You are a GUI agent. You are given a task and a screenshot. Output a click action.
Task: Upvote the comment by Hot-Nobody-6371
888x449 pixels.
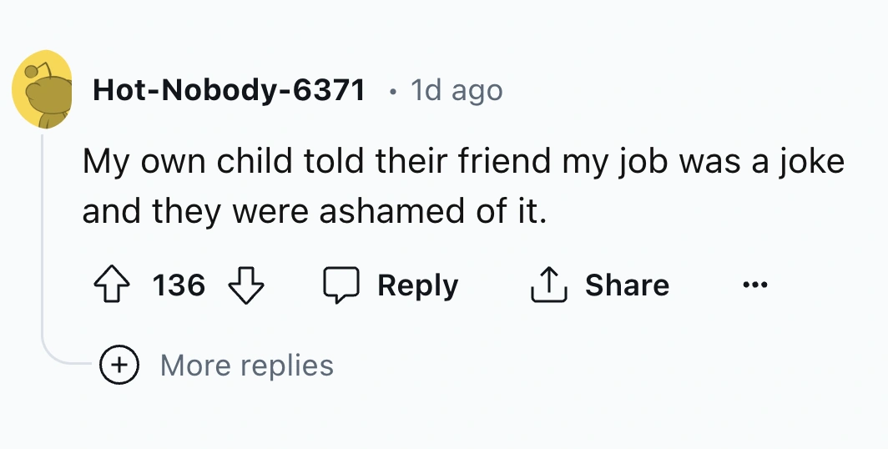111,285
